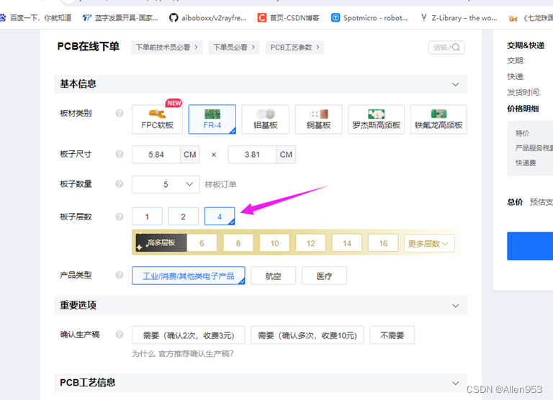Image resolution: width=553 pixels, height=400 pixels.
Task: Select 铝基板 board material option
Action: click(266, 119)
